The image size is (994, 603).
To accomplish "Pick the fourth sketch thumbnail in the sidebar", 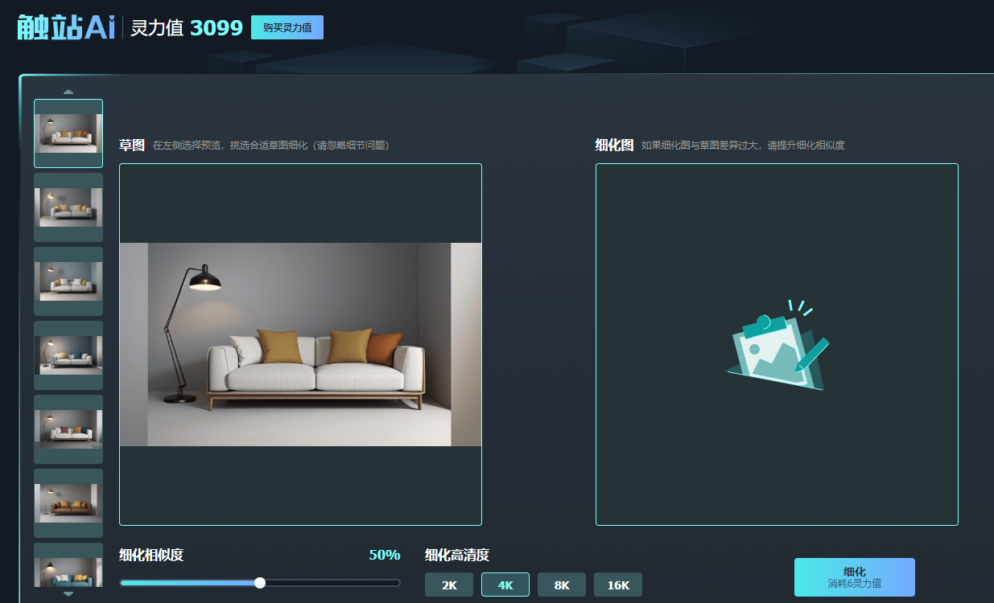I will [x=68, y=355].
